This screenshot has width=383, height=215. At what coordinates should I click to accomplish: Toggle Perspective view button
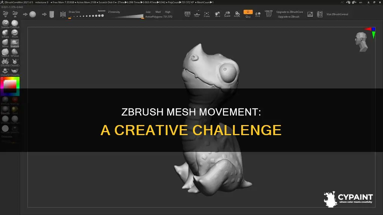(187, 14)
